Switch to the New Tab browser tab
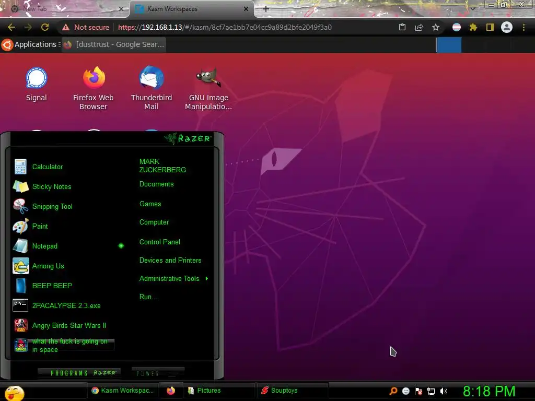 coord(65,9)
